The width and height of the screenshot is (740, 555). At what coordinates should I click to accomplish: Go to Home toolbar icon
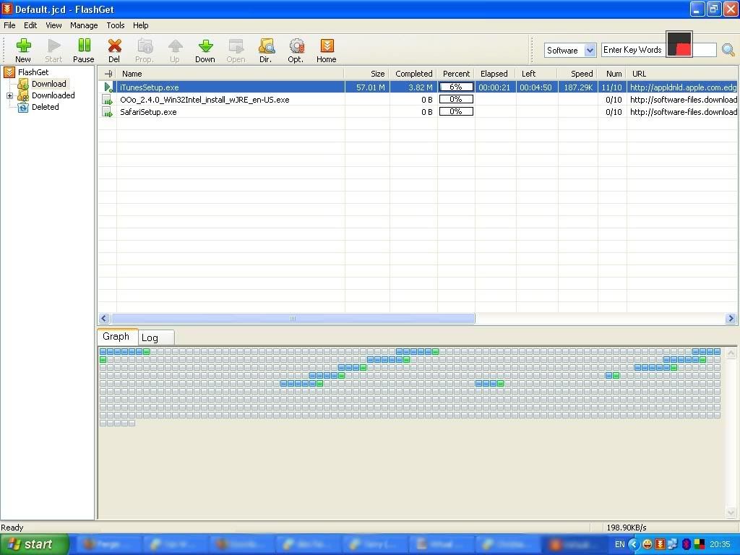[x=327, y=51]
